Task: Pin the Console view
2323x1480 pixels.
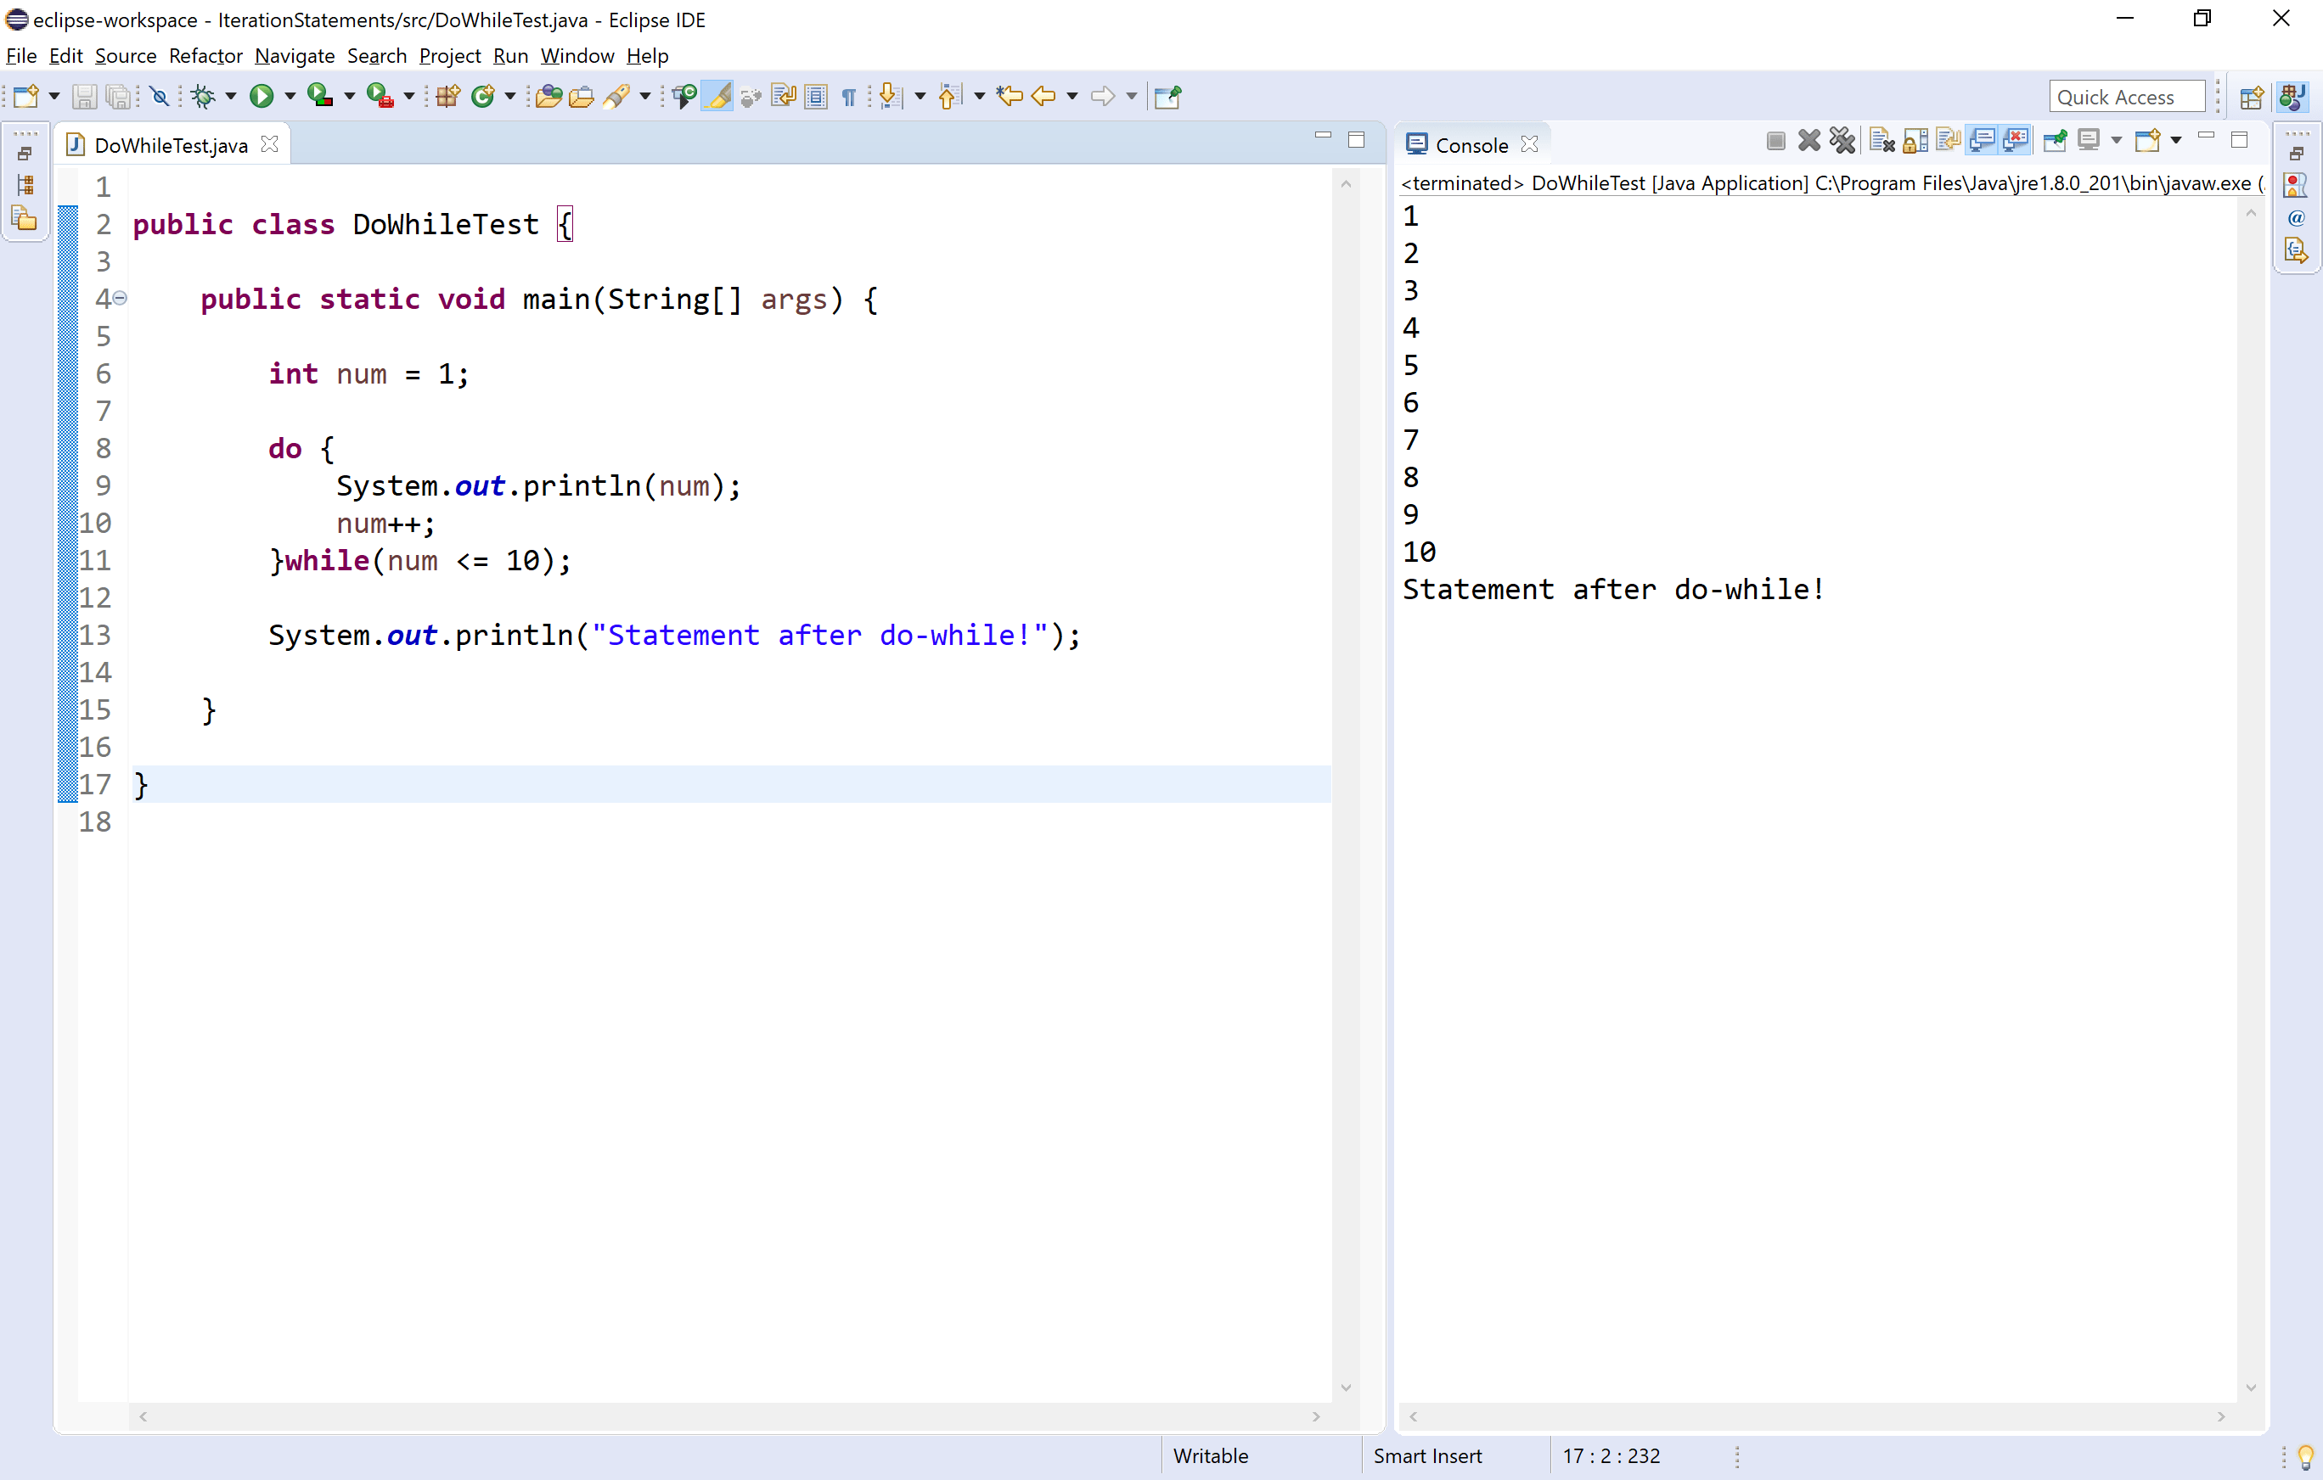Action: tap(2055, 140)
